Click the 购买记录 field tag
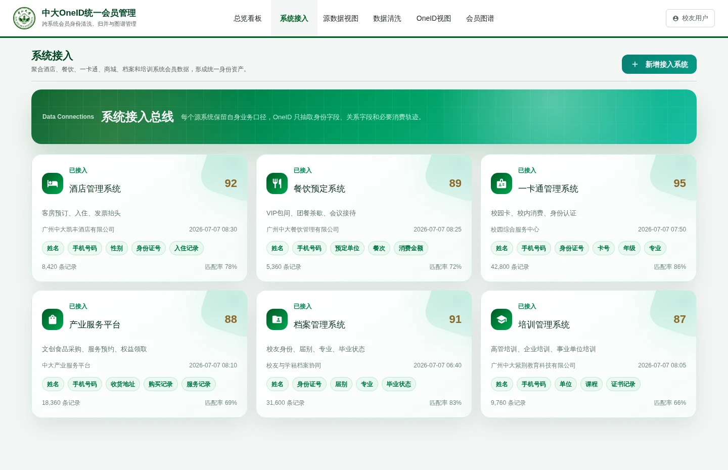The image size is (728, 470). click(161, 384)
